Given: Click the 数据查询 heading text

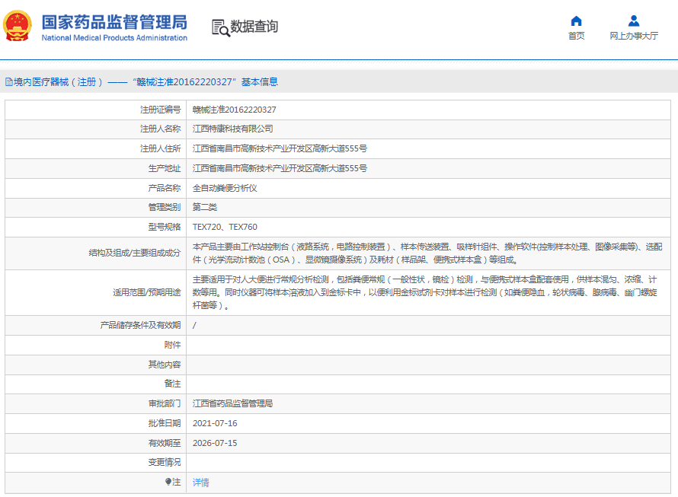Looking at the screenshot, I should pos(254,27).
